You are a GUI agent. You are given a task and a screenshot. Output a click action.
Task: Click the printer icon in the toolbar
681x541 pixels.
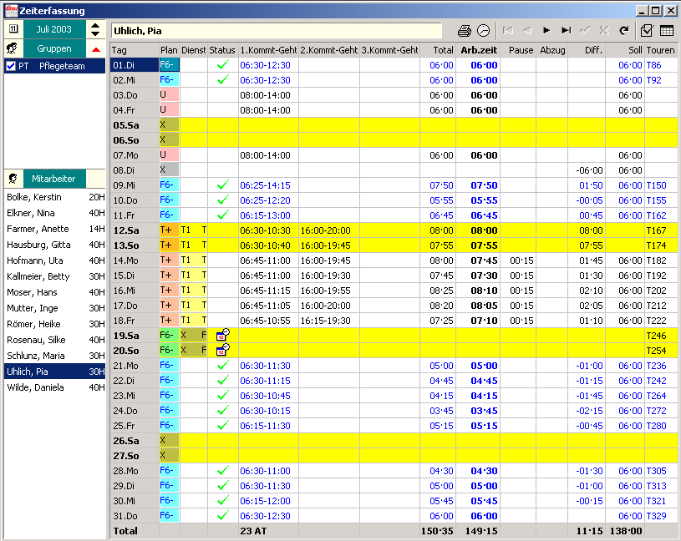click(465, 31)
